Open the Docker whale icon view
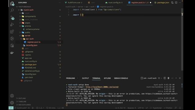195x110 pixels. click(12, 53)
